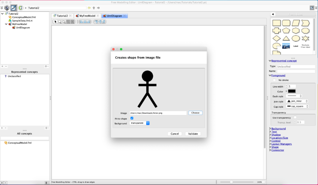
Task: Pick the plus cross shape from palette
Action: tap(277, 31)
